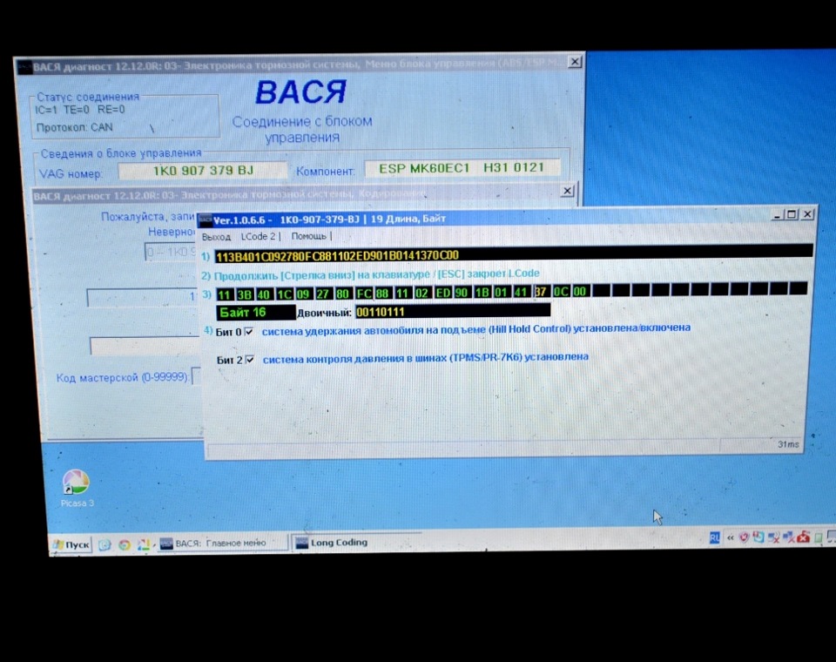Image resolution: width=836 pixels, height=662 pixels.
Task: Toggle Бит 2 TPMS checkbox
Action: coord(250,360)
